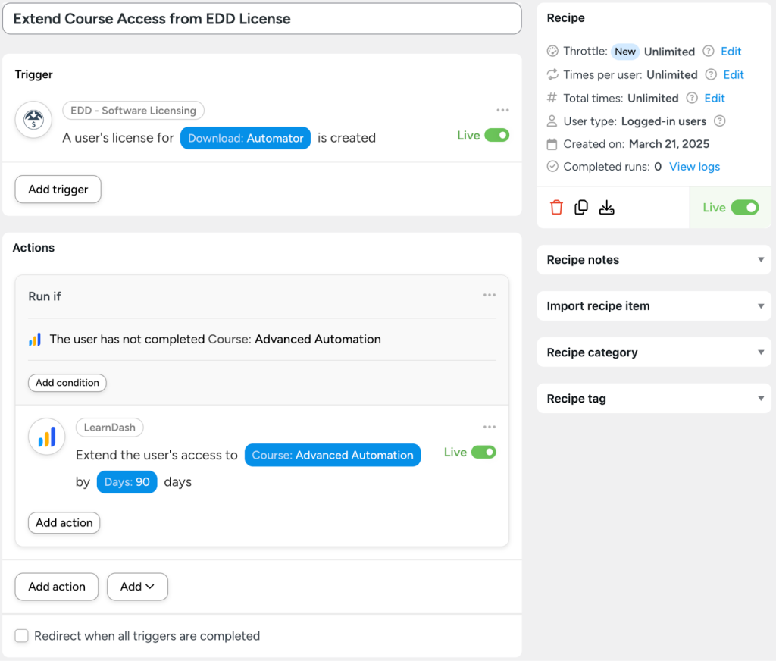Image resolution: width=776 pixels, height=661 pixels.
Task: Check Redirect when all triggers are completed
Action: pyautogui.click(x=21, y=636)
